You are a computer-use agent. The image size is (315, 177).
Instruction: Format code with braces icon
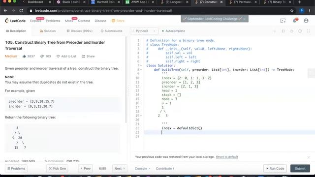pyautogui.click(x=283, y=31)
